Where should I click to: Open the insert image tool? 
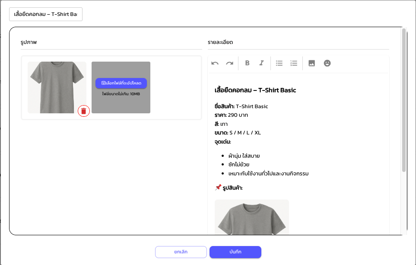click(x=312, y=63)
